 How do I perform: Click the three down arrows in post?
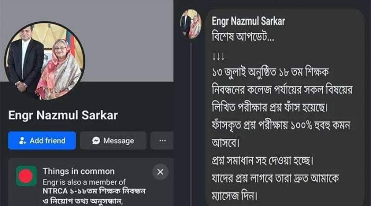[218, 57]
